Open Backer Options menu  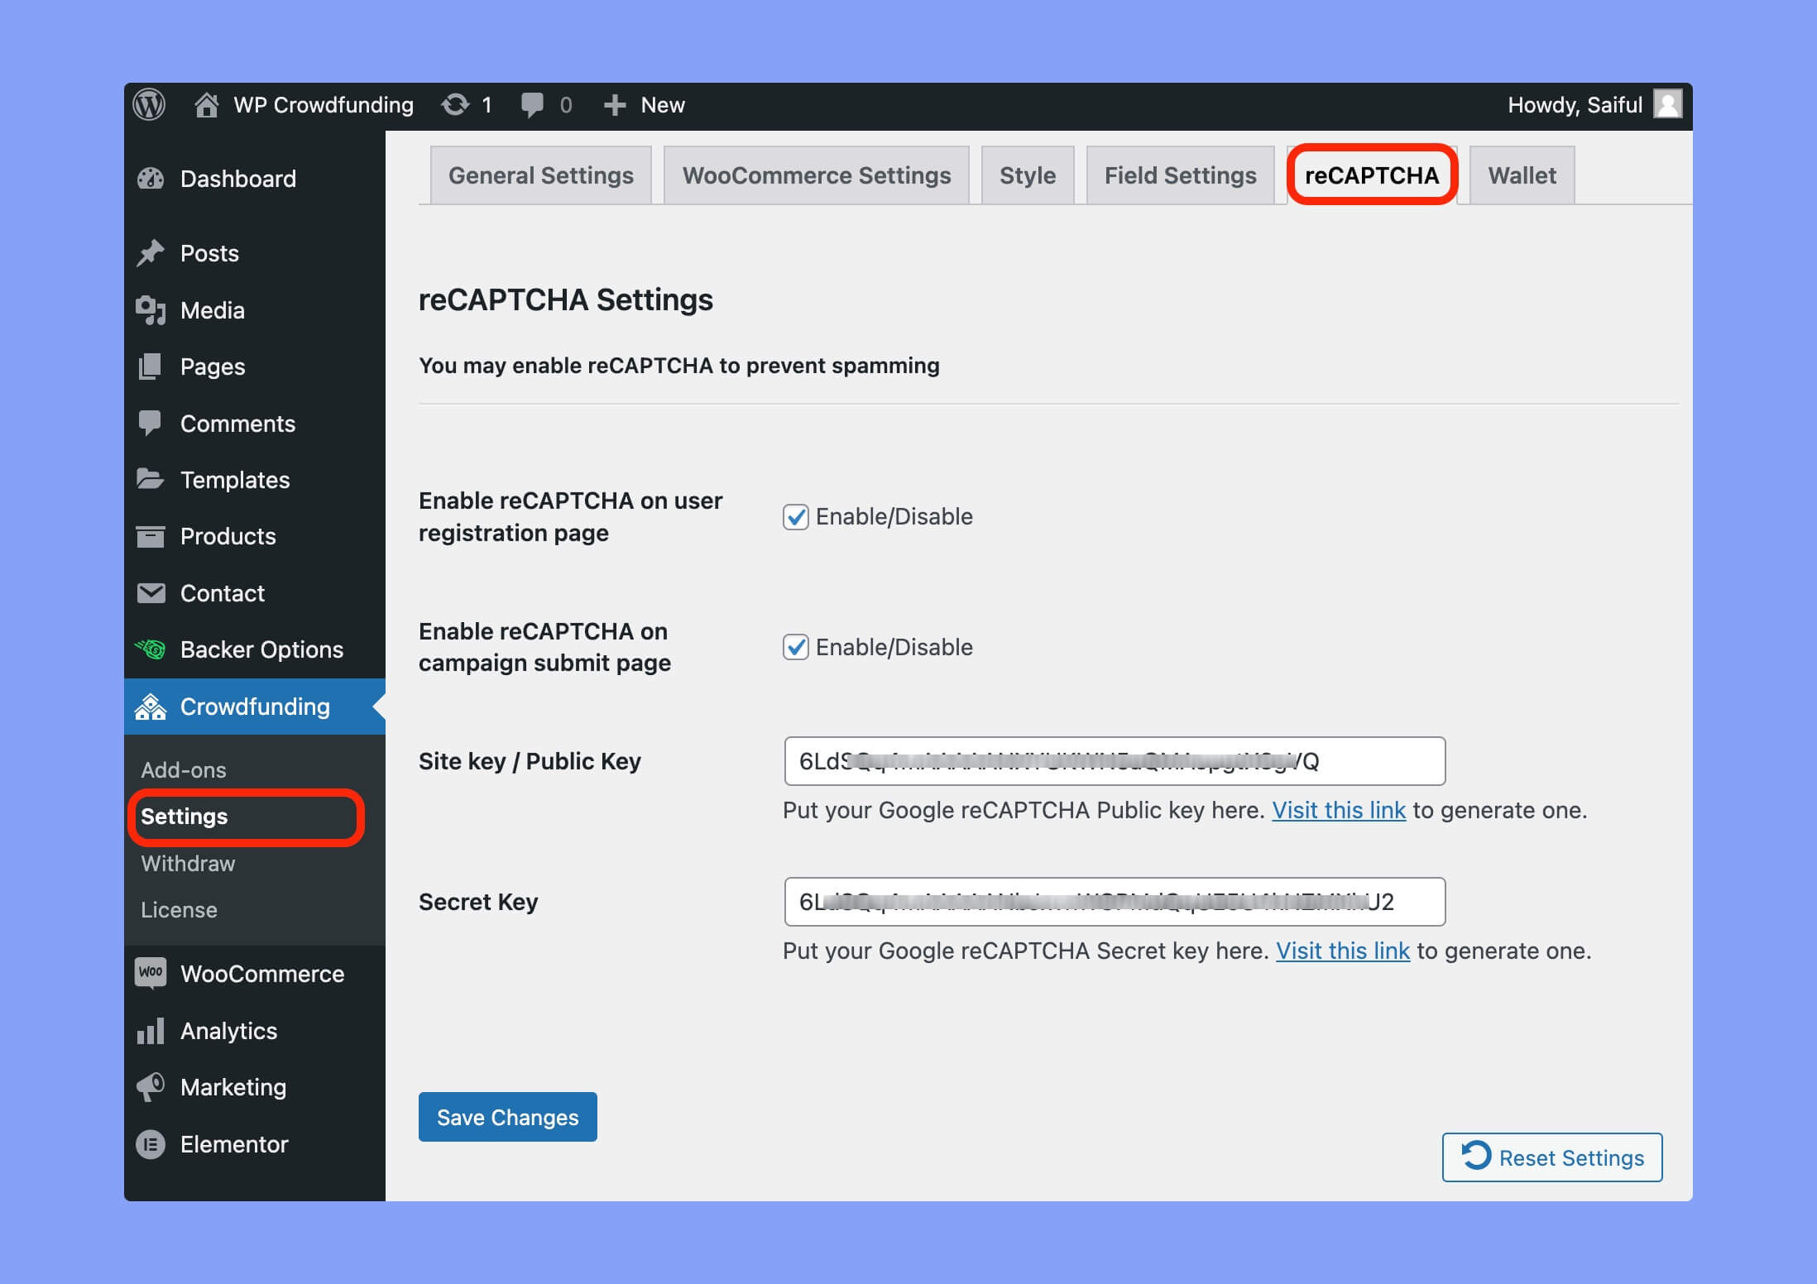click(262, 648)
